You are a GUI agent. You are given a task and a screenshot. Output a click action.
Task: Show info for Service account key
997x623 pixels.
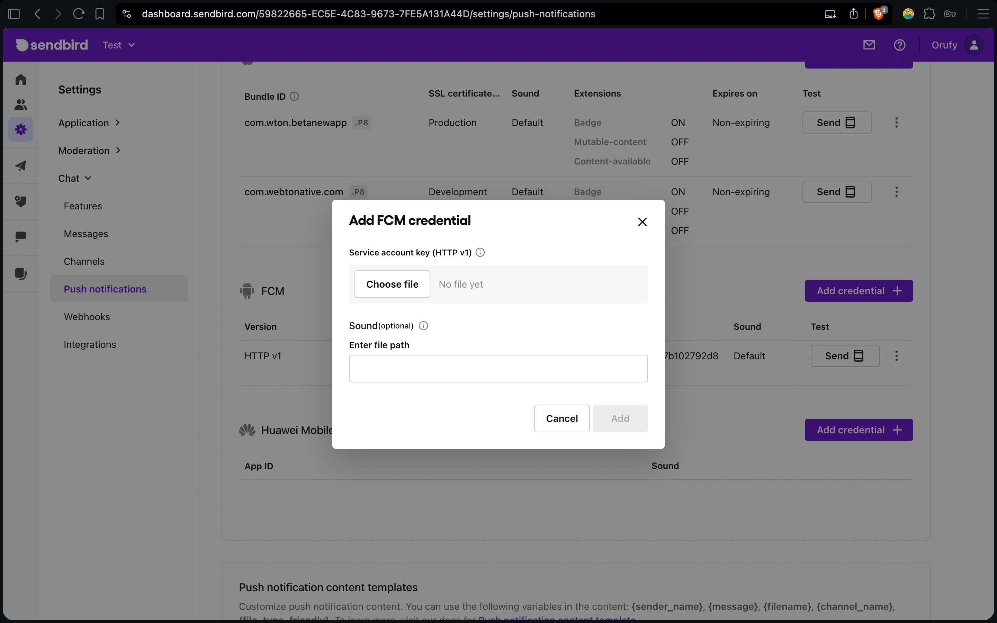pyautogui.click(x=480, y=253)
